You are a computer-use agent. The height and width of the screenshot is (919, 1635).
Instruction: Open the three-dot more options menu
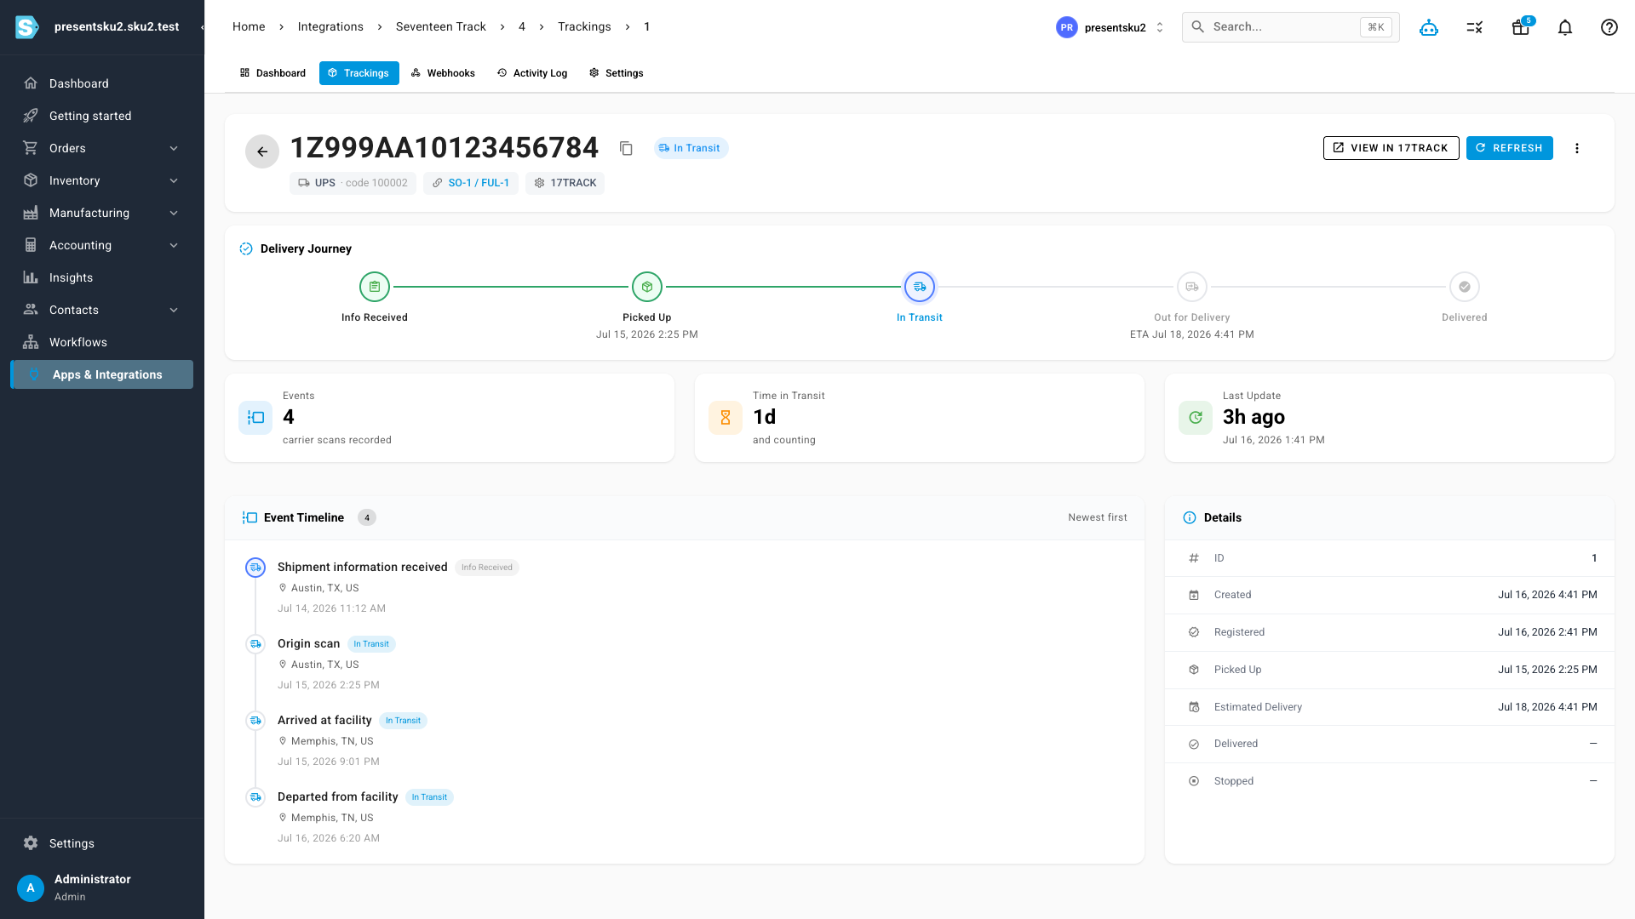1577,148
